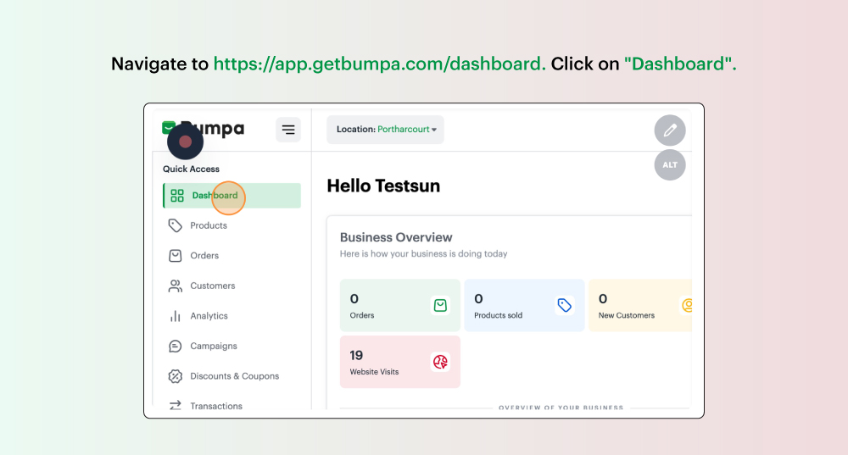Open Products in the sidebar
Viewport: 848px width, 455px height.
click(x=209, y=225)
